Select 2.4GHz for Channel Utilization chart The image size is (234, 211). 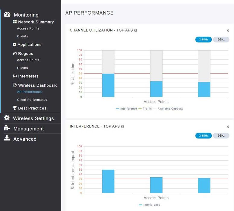point(204,39)
